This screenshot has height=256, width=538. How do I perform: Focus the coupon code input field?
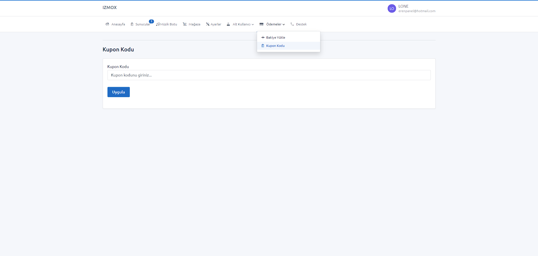click(x=269, y=75)
